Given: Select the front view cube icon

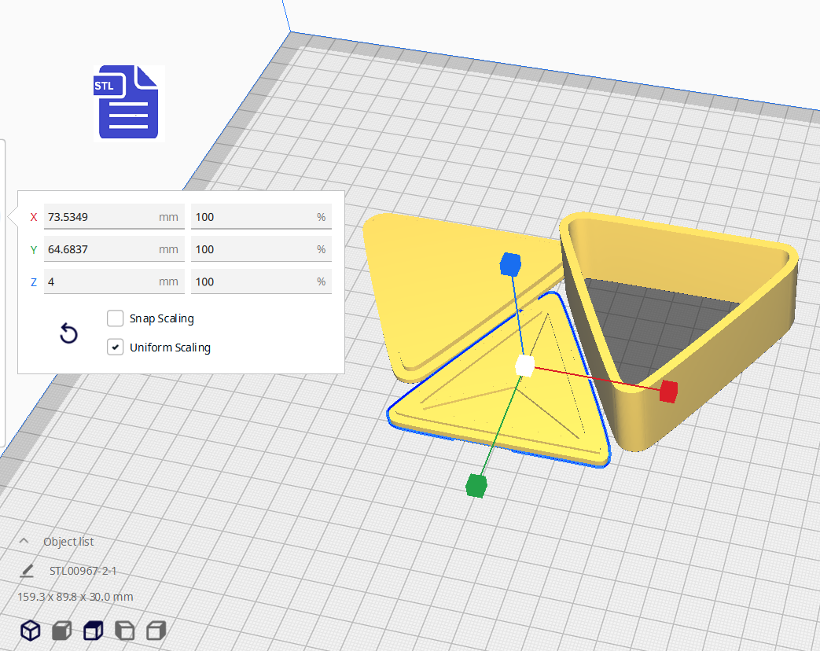Looking at the screenshot, I should coord(61,630).
